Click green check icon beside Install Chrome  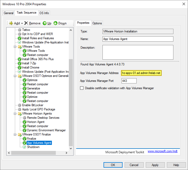click(x=20, y=67)
